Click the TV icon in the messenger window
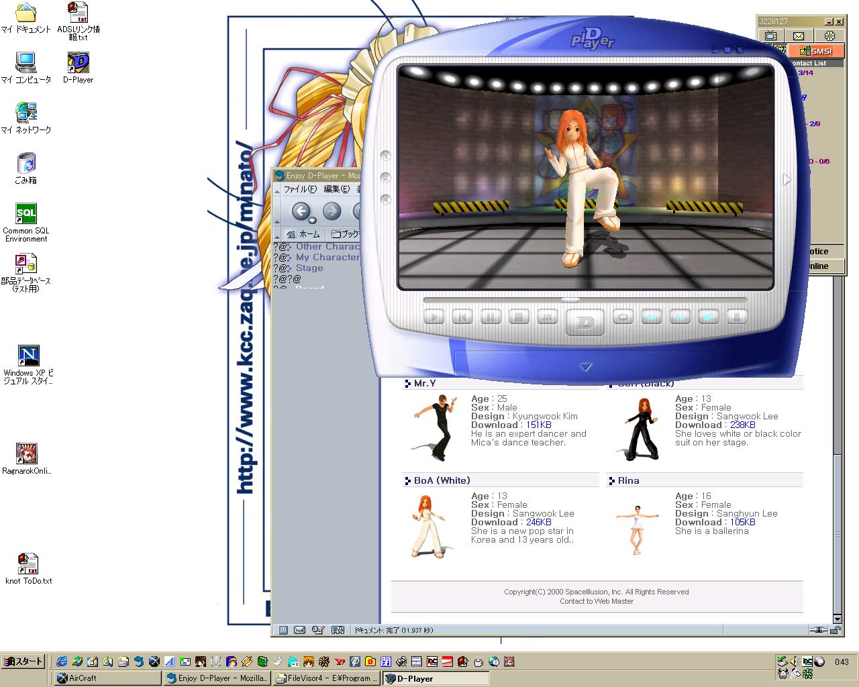The height and width of the screenshot is (687, 859). (771, 36)
